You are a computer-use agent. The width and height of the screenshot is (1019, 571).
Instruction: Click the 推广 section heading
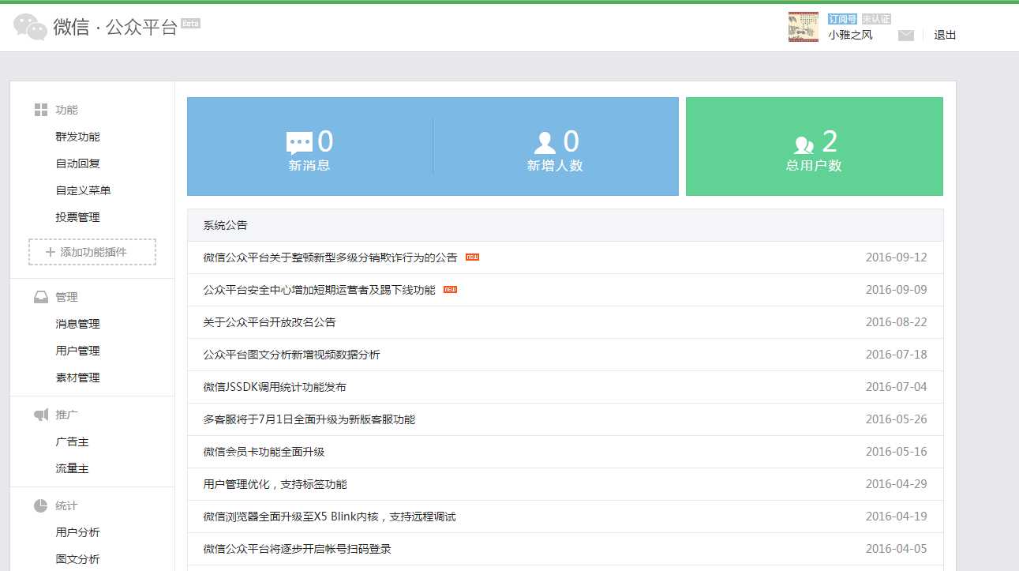tap(66, 415)
